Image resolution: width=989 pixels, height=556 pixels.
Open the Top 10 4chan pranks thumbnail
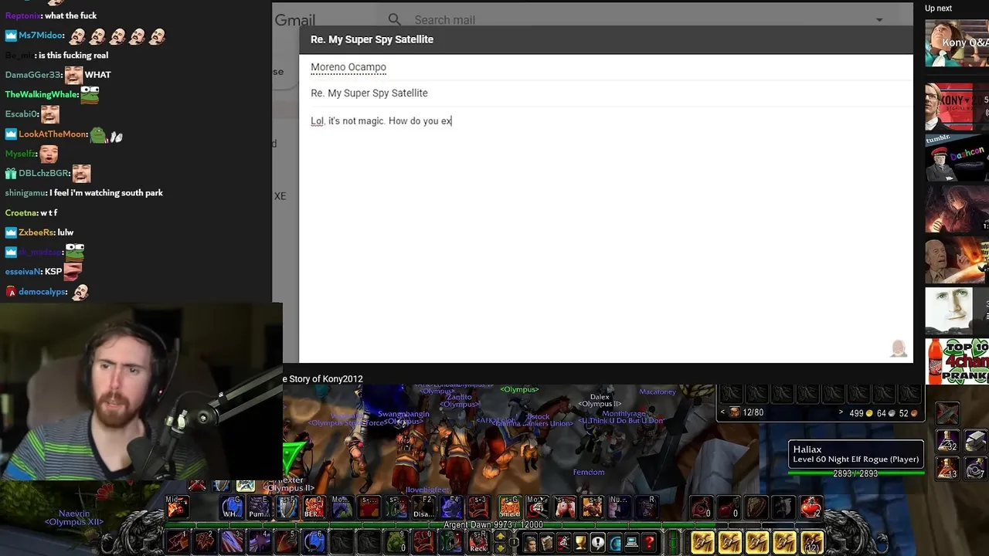pyautogui.click(x=957, y=361)
